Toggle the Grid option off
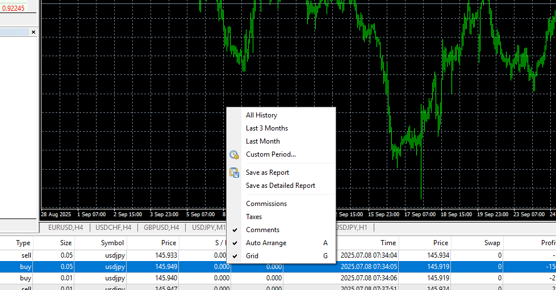The width and height of the screenshot is (556, 290). coord(252,256)
